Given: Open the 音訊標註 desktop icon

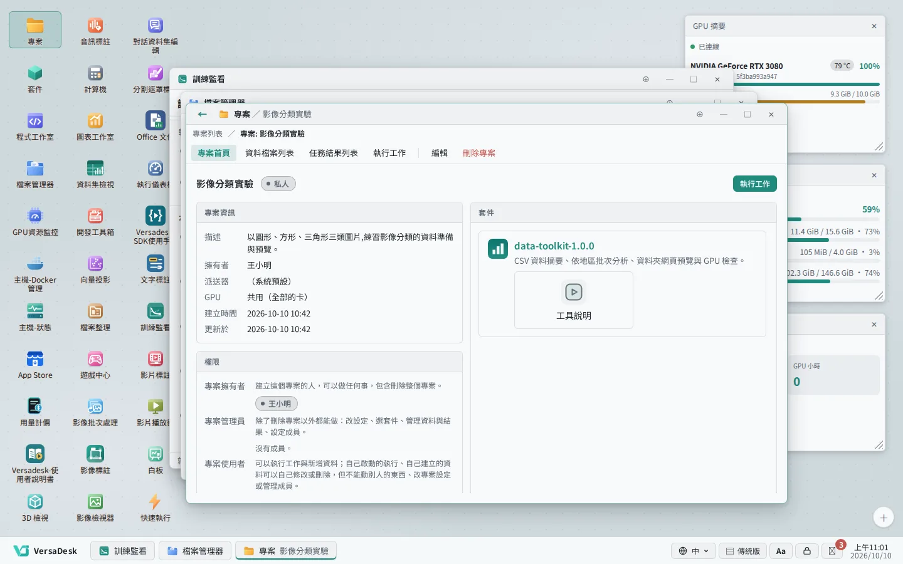Looking at the screenshot, I should coord(95,30).
